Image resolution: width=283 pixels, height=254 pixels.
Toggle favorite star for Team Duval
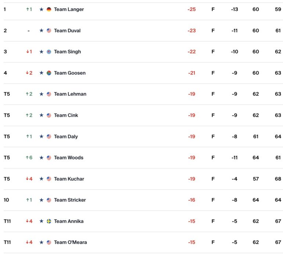point(41,31)
